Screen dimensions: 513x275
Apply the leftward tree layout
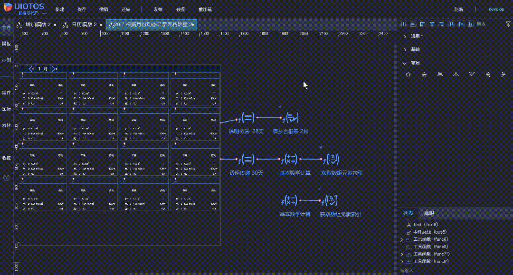tap(488, 74)
